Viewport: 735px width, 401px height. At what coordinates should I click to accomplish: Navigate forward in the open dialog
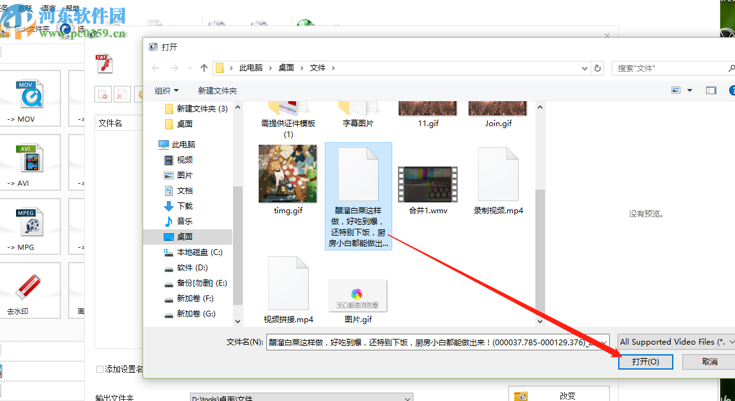[x=175, y=68]
